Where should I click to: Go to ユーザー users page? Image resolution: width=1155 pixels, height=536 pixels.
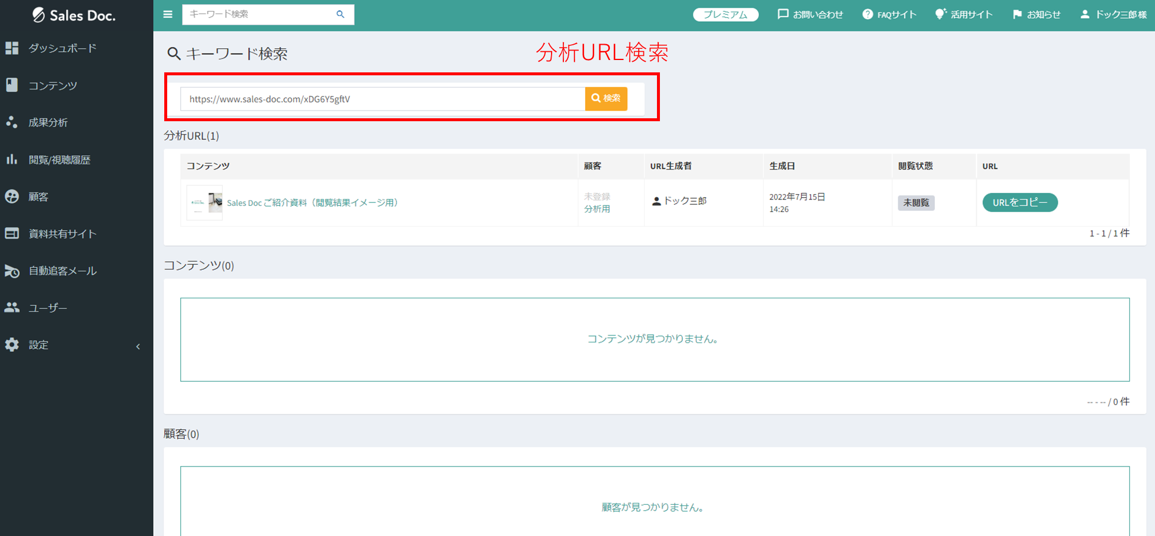[x=47, y=308]
